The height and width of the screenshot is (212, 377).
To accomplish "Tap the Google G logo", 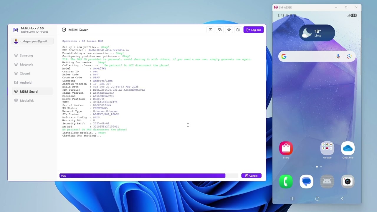I will pyautogui.click(x=284, y=57).
